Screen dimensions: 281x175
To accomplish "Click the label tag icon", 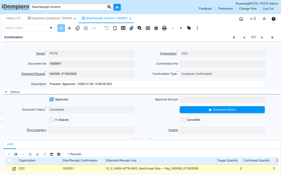I will [189, 28].
